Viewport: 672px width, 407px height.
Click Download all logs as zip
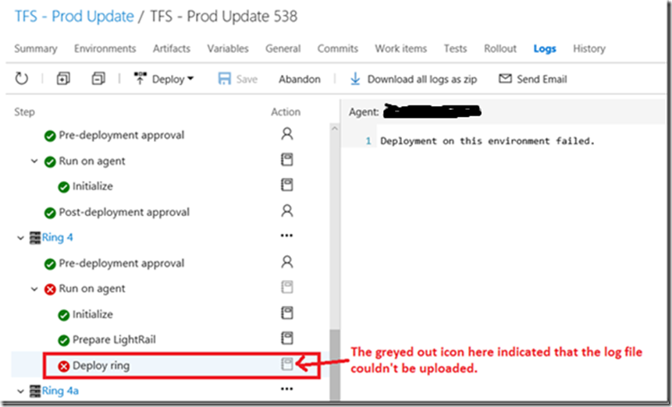click(x=414, y=80)
